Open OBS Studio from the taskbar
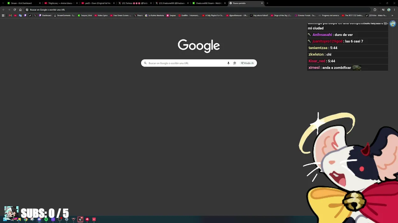 tap(60, 219)
